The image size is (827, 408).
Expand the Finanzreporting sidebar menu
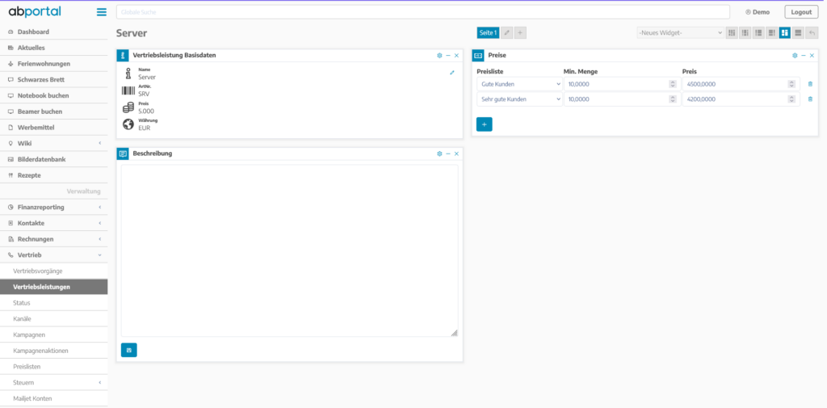pos(53,208)
